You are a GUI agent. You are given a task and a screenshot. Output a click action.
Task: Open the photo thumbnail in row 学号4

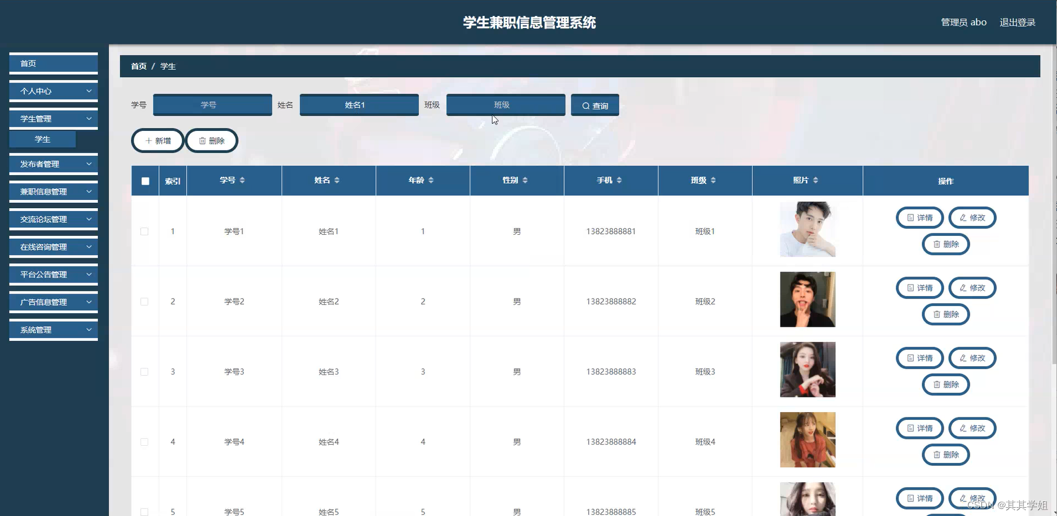pyautogui.click(x=807, y=440)
